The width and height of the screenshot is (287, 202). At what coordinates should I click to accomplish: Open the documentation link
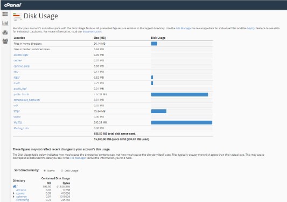(92, 31)
